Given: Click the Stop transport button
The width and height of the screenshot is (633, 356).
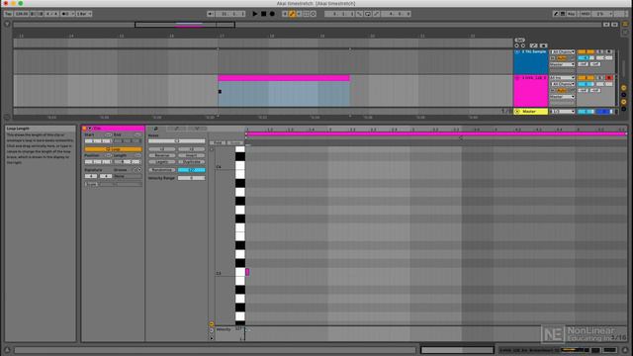Looking at the screenshot, I should 264,14.
